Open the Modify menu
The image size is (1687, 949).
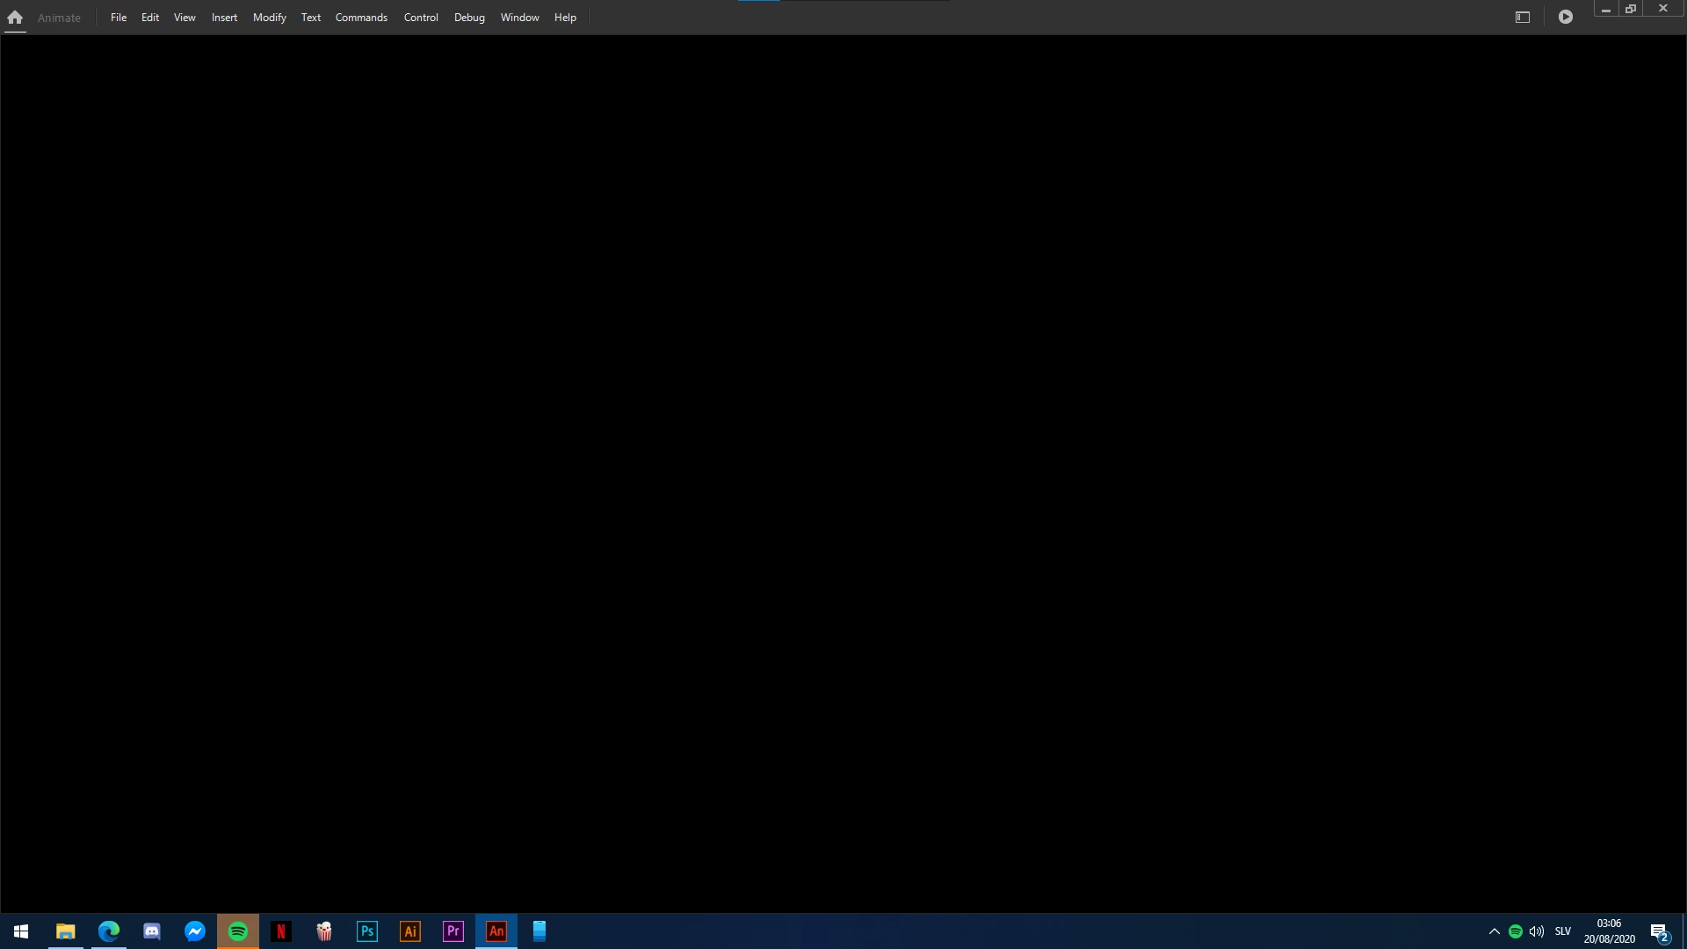click(x=270, y=18)
